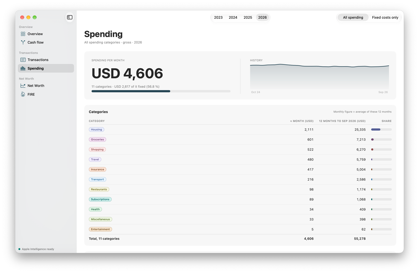419x273 pixels.
Task: Toggle the sidebar panel icon
Action: click(70, 17)
